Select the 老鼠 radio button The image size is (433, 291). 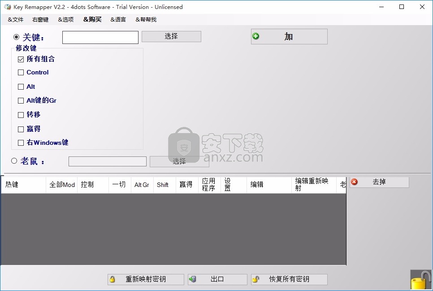click(14, 161)
